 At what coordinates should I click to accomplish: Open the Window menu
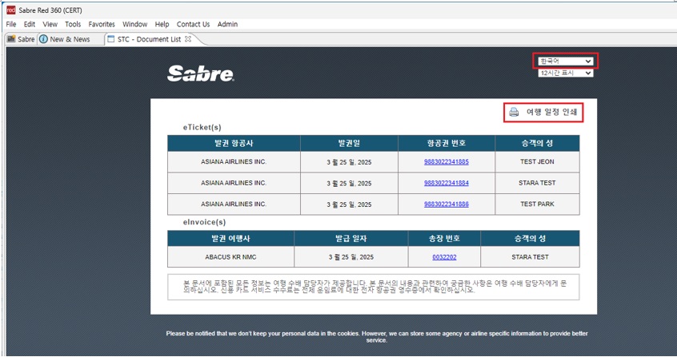tap(134, 24)
